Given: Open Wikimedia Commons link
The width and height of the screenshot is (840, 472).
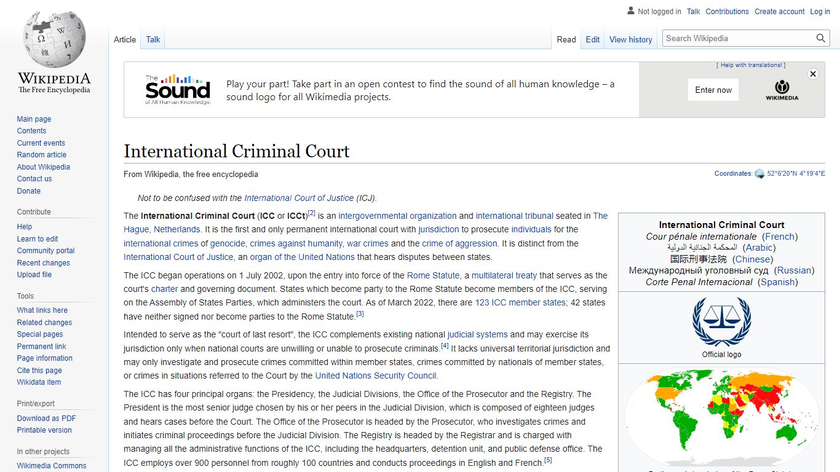Looking at the screenshot, I should [51, 466].
